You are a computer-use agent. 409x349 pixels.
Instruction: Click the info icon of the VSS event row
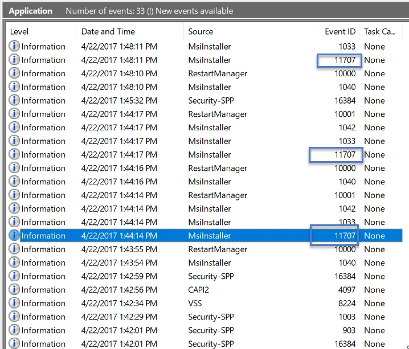[14, 303]
